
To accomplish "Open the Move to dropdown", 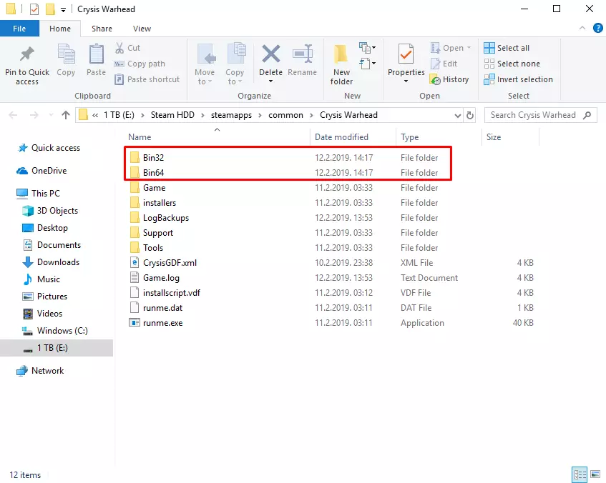I will (x=205, y=64).
